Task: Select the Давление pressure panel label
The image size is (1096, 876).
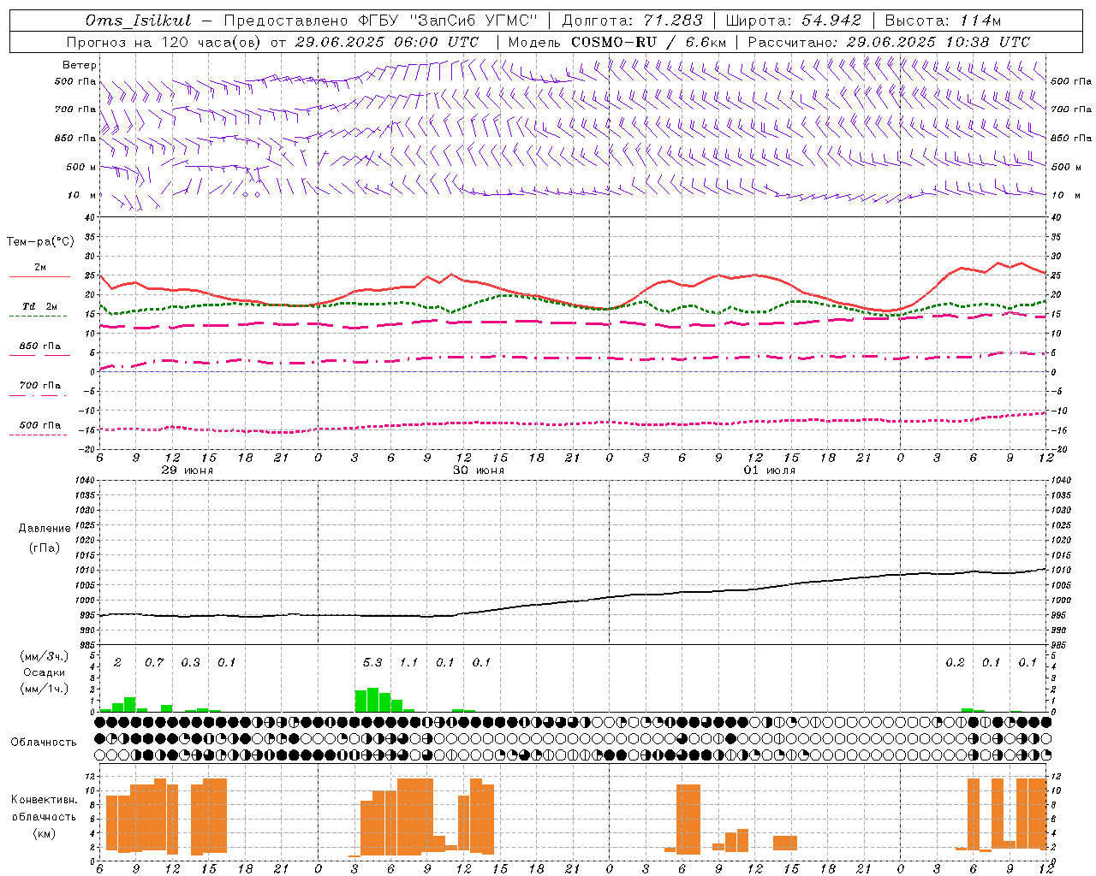Action: [x=45, y=529]
